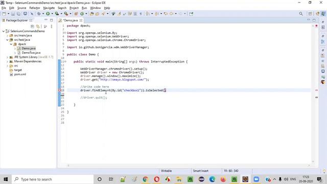Screen dimensions: 327x184
Task: Open Zoom from the taskbar
Action: click(256, 179)
